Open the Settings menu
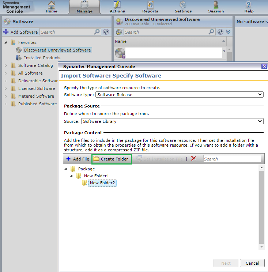This screenshot has width=268, height=272. pyautogui.click(x=183, y=7)
